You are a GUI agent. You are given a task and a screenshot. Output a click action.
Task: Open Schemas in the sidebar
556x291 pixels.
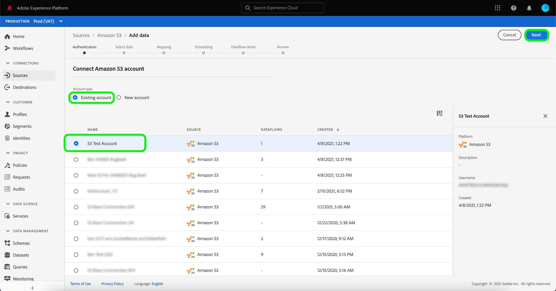pos(21,243)
